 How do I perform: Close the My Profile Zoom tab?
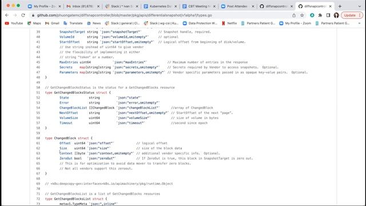[x=59, y=6]
